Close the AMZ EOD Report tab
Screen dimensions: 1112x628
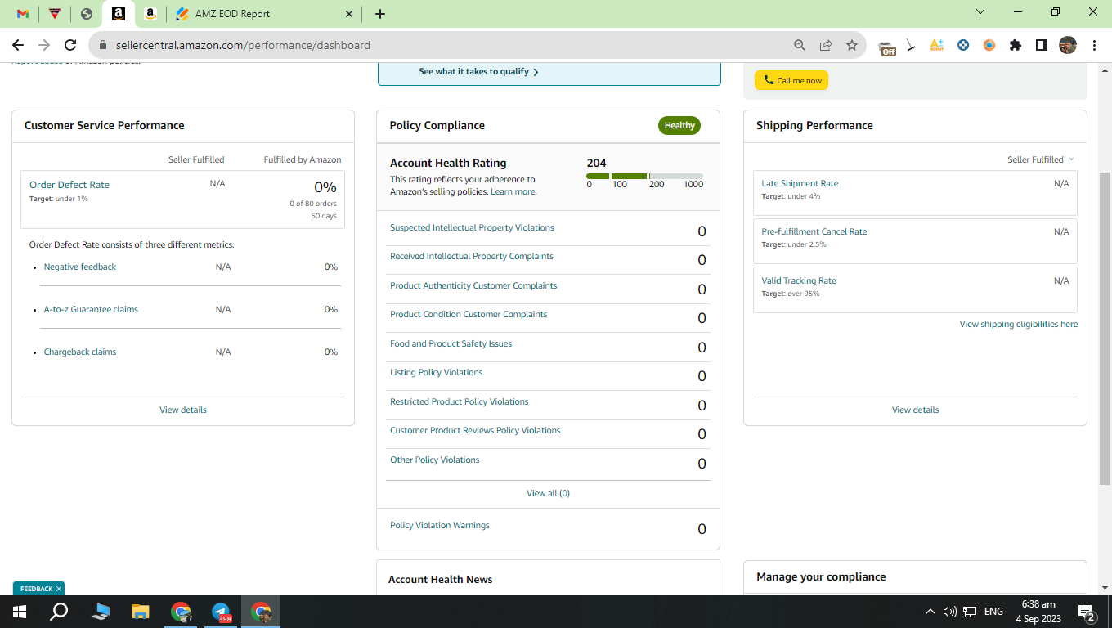349,14
